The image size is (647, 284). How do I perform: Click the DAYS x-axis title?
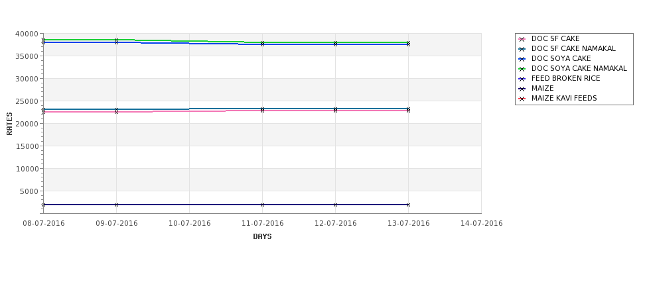pyautogui.click(x=262, y=236)
